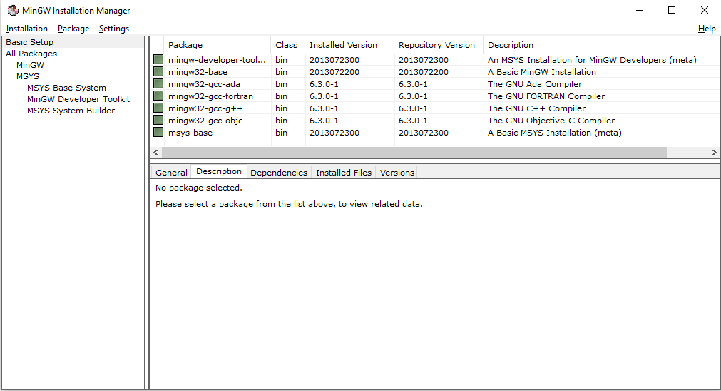Select the mingw32-base package name
This screenshot has height=391, width=721.
pyautogui.click(x=198, y=72)
